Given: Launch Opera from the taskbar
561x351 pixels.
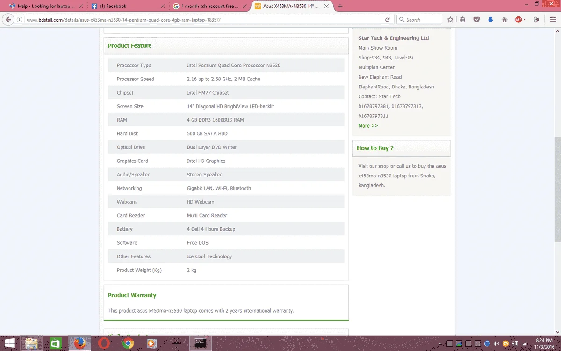Looking at the screenshot, I should [x=104, y=344].
